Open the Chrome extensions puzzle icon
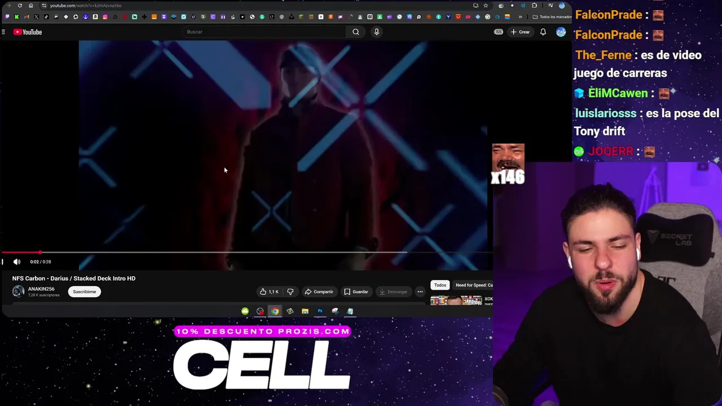This screenshot has height=406, width=722. click(534, 6)
